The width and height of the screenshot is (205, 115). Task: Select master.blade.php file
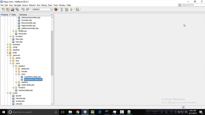[28, 85]
